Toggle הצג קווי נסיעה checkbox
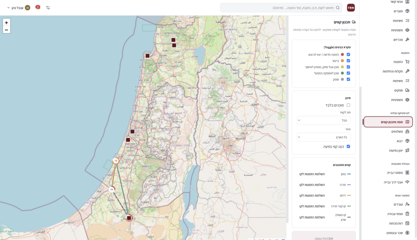 point(349,146)
